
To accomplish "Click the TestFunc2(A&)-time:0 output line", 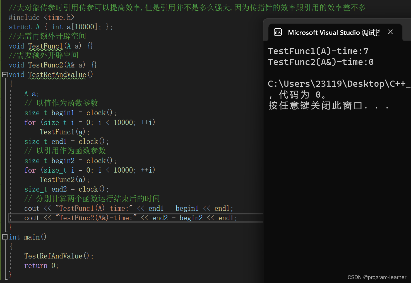I will tap(321, 62).
